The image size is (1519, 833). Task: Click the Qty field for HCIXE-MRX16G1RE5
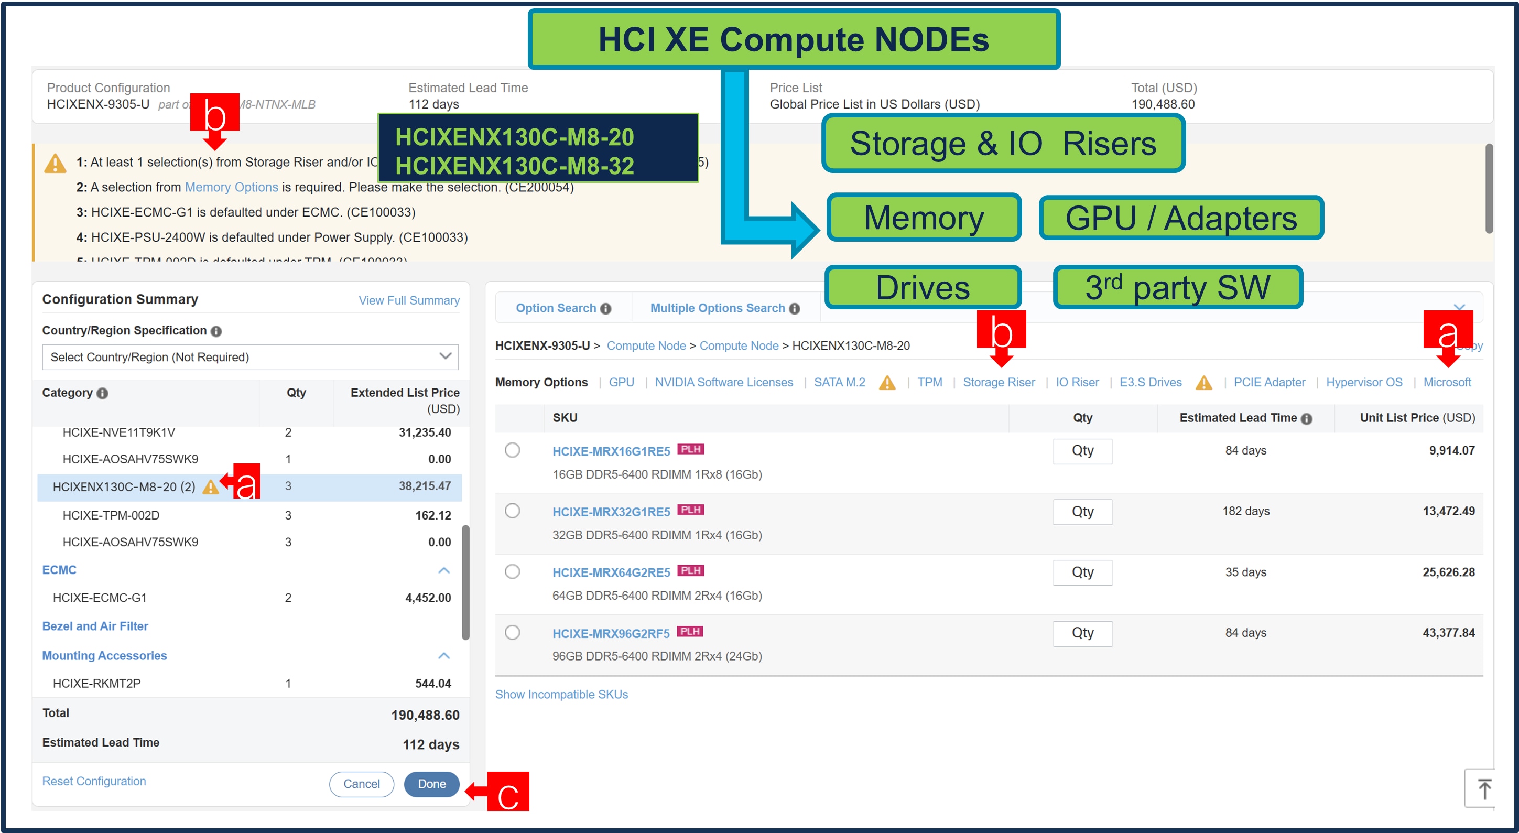1083,451
